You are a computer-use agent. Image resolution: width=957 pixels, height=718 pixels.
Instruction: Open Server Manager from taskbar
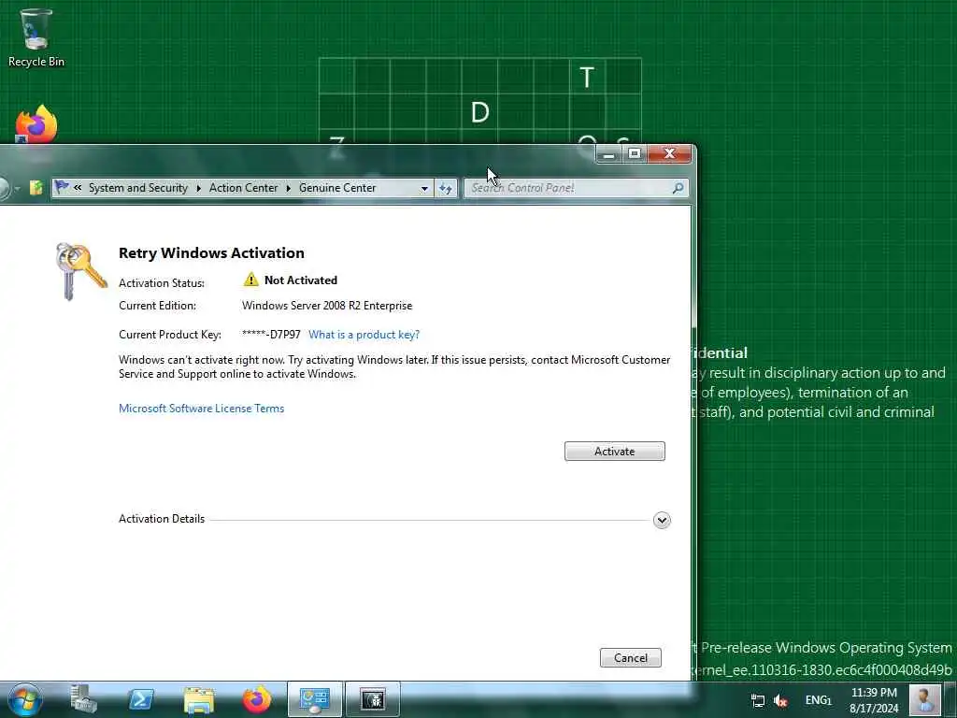[83, 699]
